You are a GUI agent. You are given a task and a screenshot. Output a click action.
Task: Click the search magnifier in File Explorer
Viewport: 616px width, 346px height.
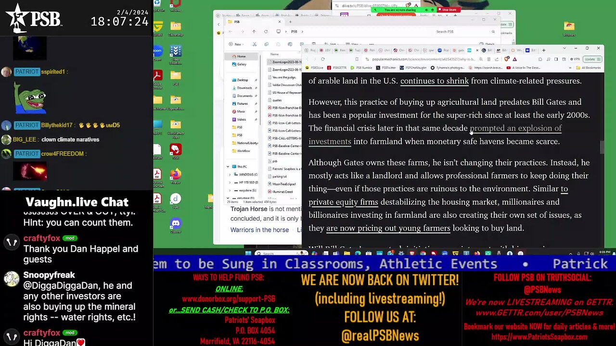(x=493, y=32)
